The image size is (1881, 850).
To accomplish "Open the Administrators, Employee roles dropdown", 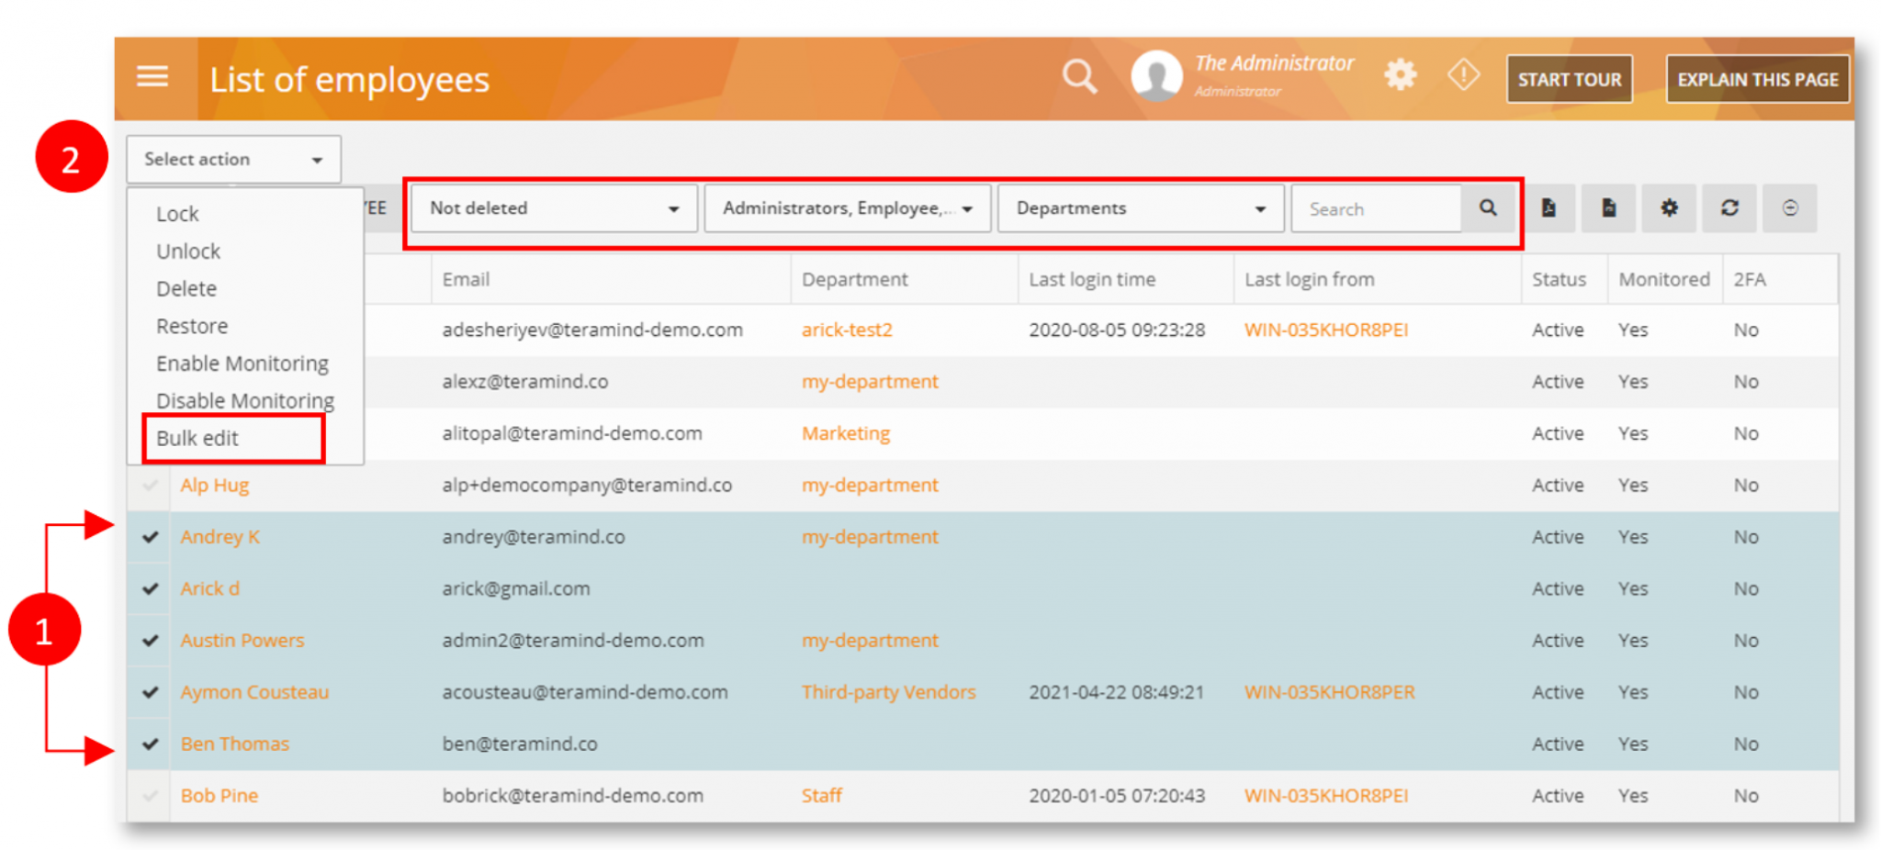I will pyautogui.click(x=846, y=208).
